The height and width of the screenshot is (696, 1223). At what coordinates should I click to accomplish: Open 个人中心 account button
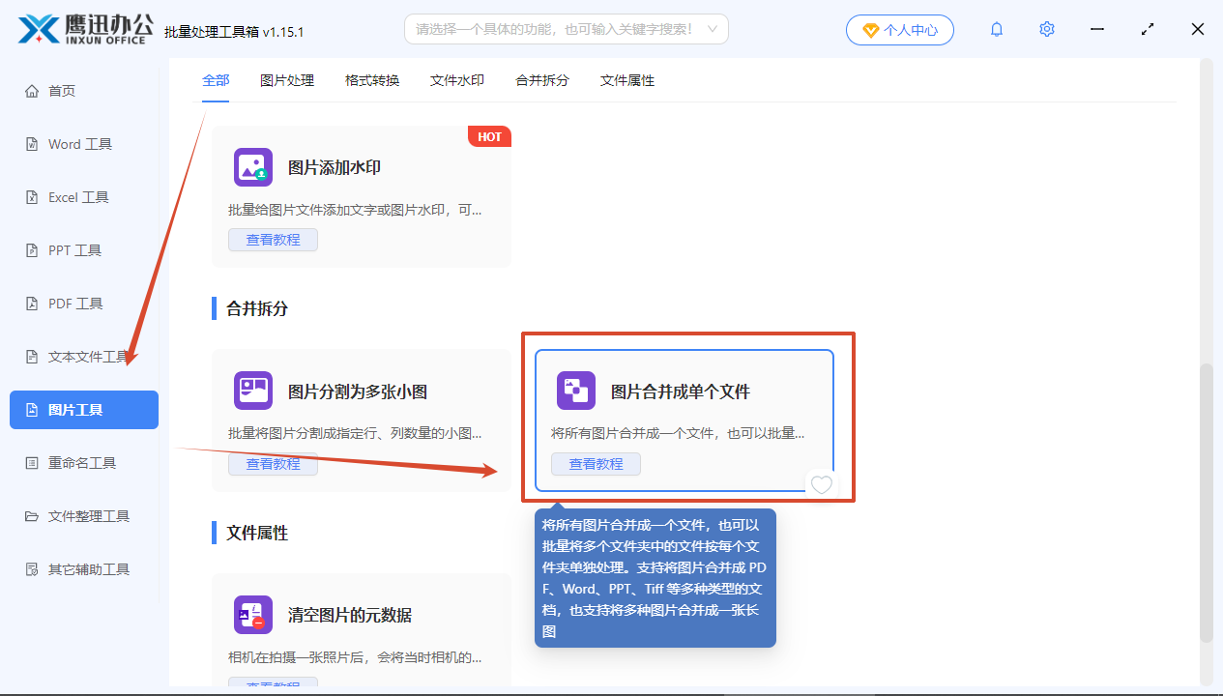tap(900, 30)
